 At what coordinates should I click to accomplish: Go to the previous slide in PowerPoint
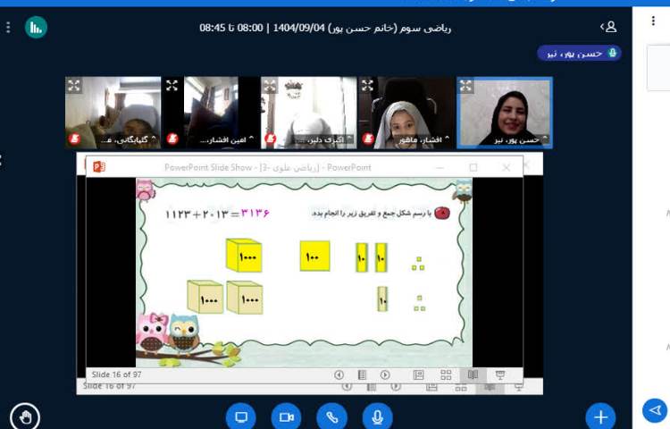click(339, 374)
